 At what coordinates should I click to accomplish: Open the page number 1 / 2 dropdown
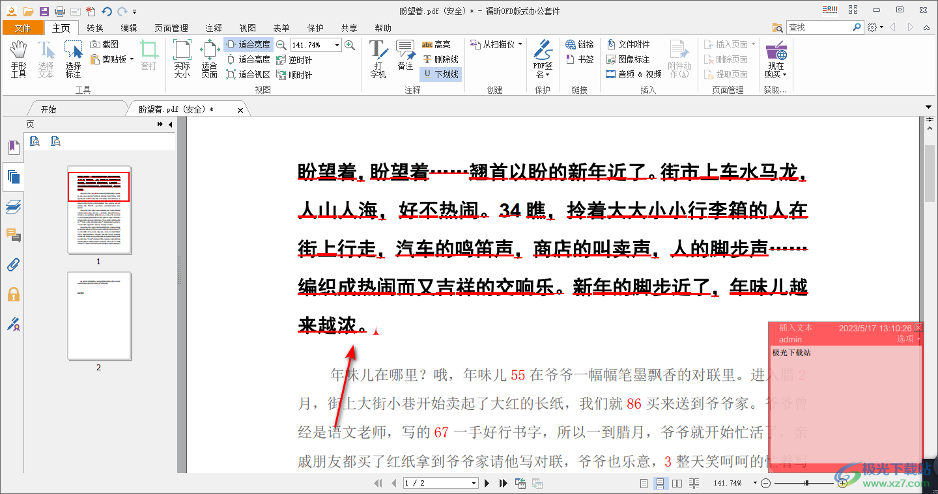441,483
